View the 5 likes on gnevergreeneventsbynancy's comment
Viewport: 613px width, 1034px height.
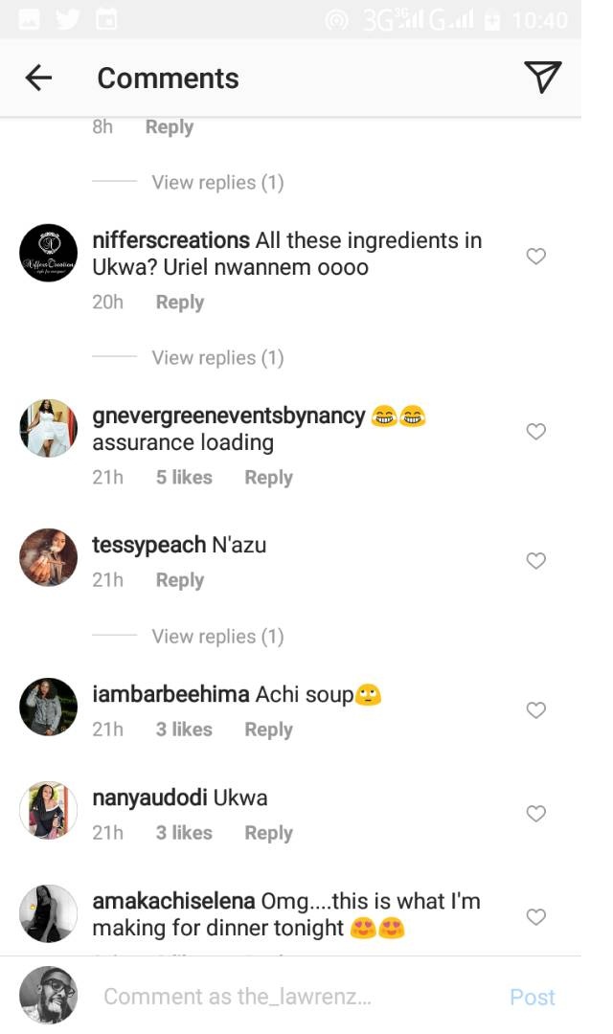(x=184, y=478)
